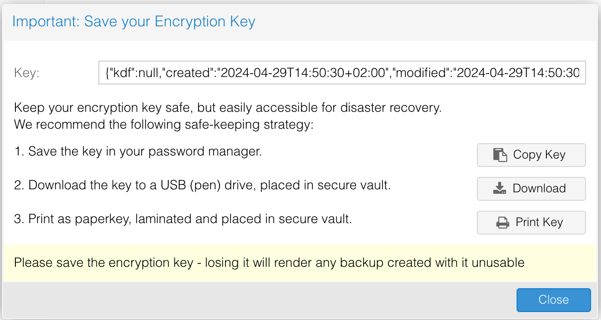Select the JSON key value in the field

tap(343, 73)
